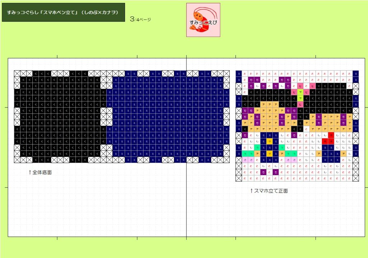Click the ↑スマホ立て正面 caption
Viewport: 368px width, 258px height.
coord(269,191)
